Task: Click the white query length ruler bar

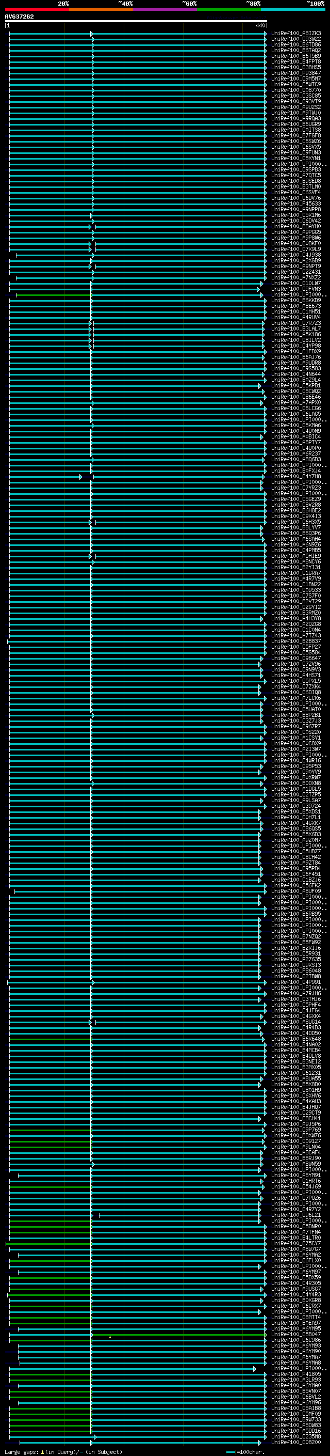Action: point(136,21)
